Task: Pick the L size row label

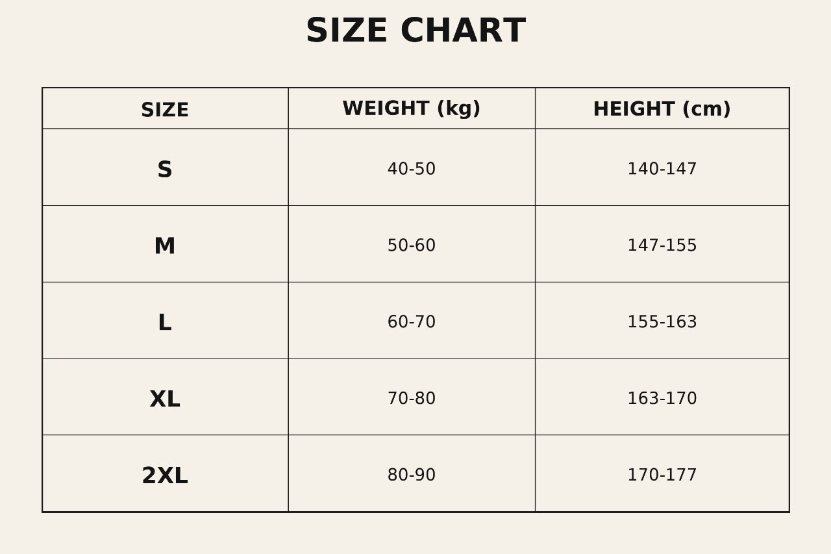Action: tap(165, 323)
